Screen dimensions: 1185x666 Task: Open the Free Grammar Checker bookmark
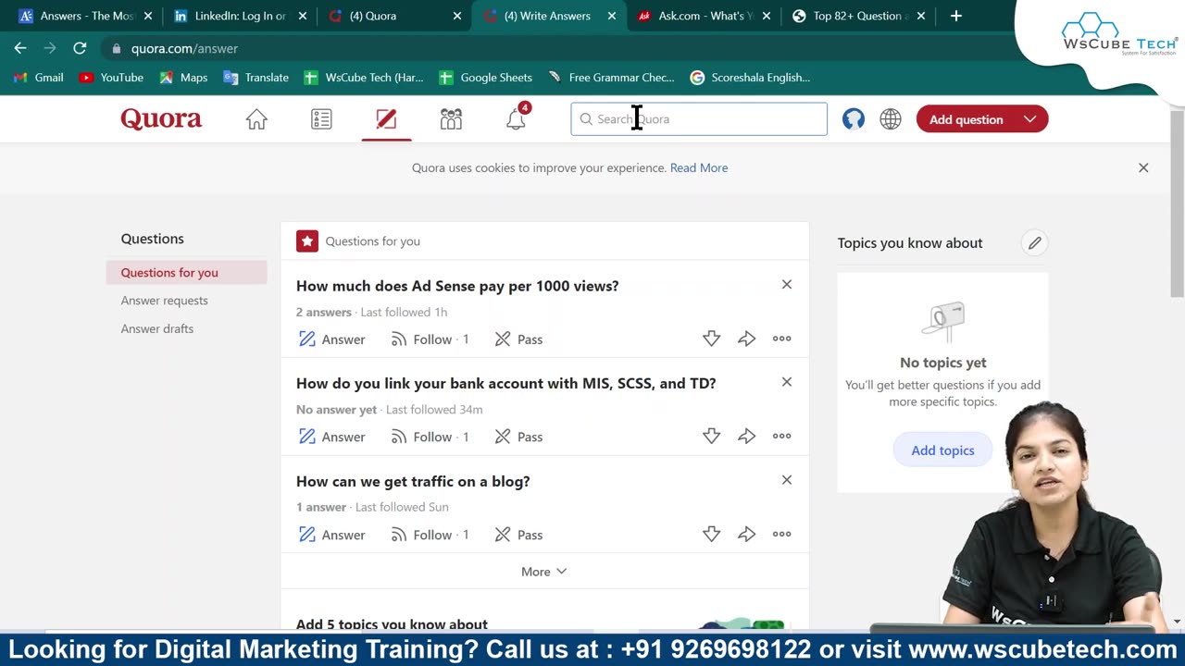click(611, 78)
